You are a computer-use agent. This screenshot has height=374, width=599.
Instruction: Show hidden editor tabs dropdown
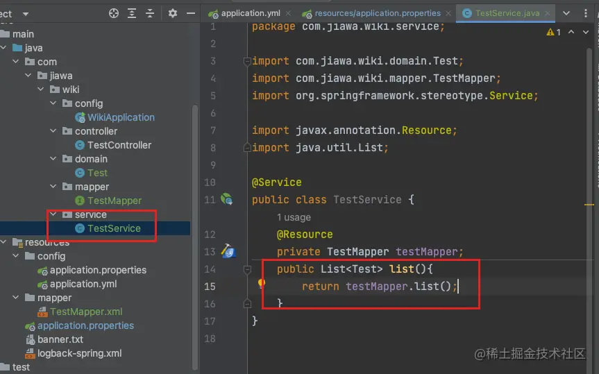[x=566, y=13]
